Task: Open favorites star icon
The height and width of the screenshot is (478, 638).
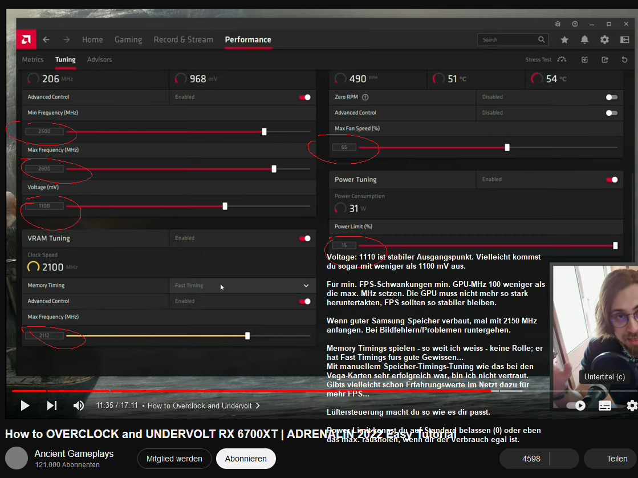Action: point(564,39)
